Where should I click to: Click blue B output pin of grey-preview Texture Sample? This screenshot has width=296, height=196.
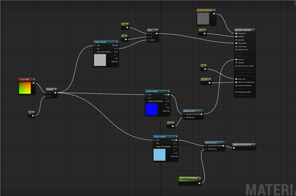(116, 55)
